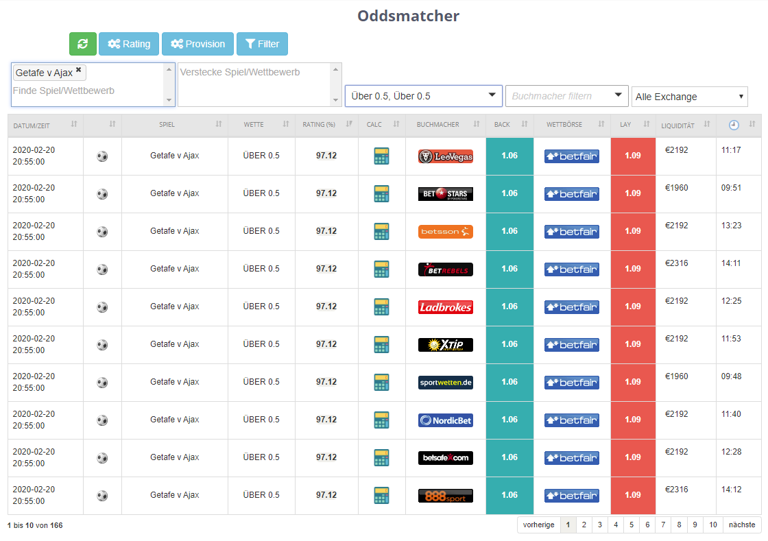The image size is (768, 541).
Task: Open calculator for the LeoVegas row
Action: point(381,156)
